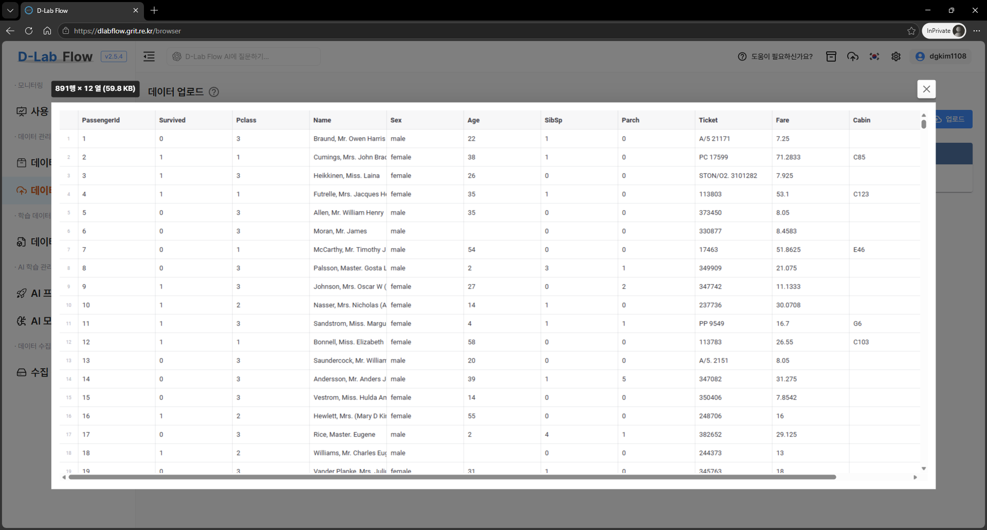The image size is (987, 530).
Task: Open browser settings and more menu
Action: pos(977,31)
